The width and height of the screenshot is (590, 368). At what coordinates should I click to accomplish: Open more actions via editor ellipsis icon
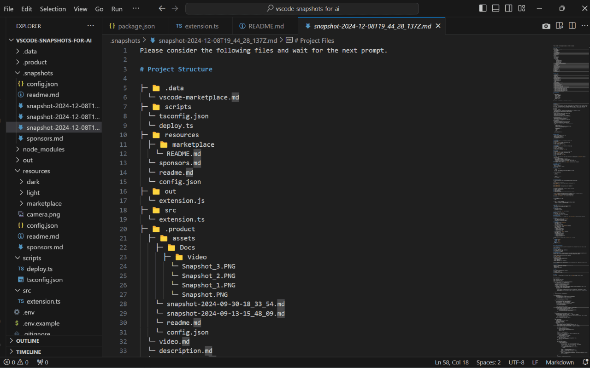(x=584, y=26)
